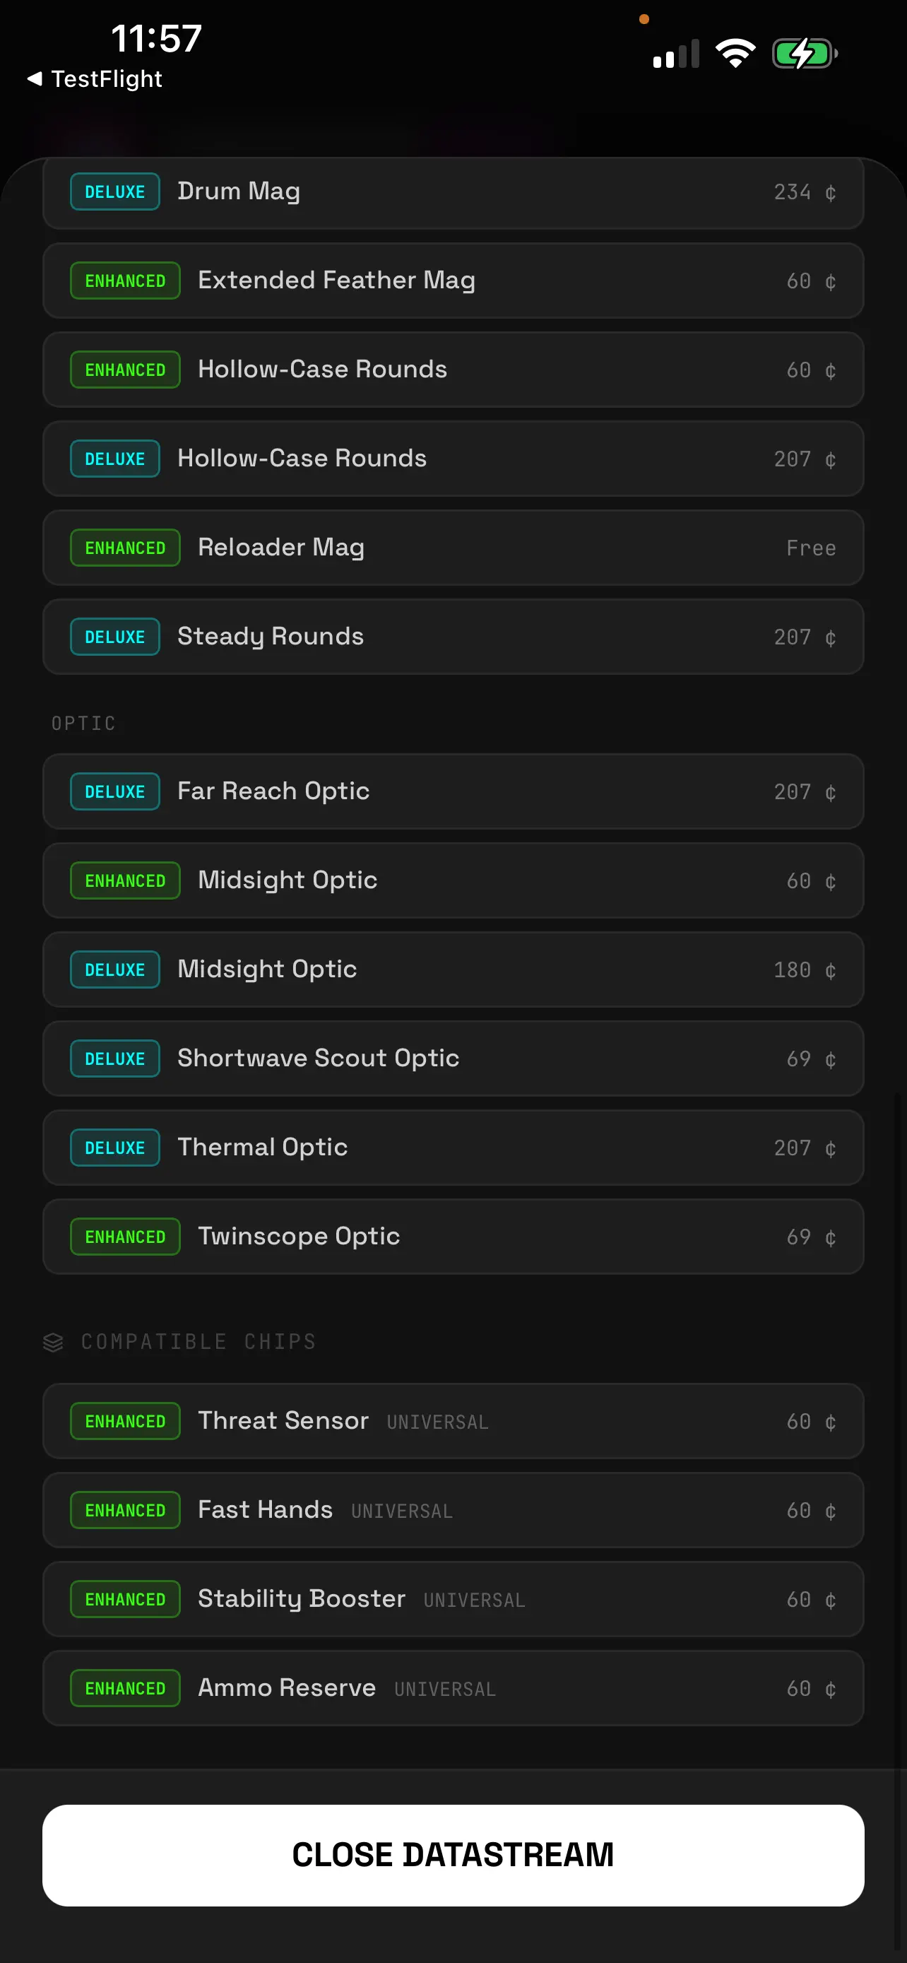Image resolution: width=907 pixels, height=1963 pixels.
Task: Tap the TestFlight back arrow
Action: [x=35, y=78]
